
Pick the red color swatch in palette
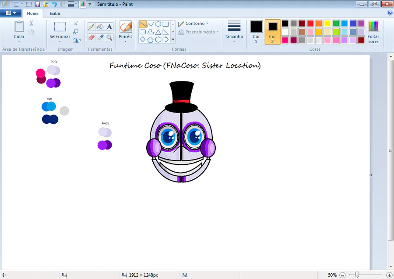pos(310,24)
